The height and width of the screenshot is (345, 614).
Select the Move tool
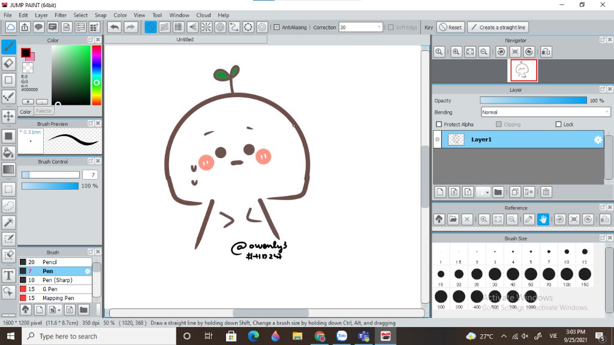tap(8, 116)
